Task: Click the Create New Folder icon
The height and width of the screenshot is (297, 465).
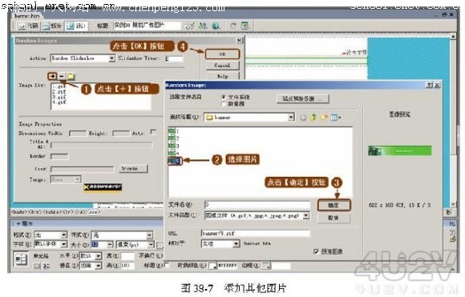Action: (324, 118)
